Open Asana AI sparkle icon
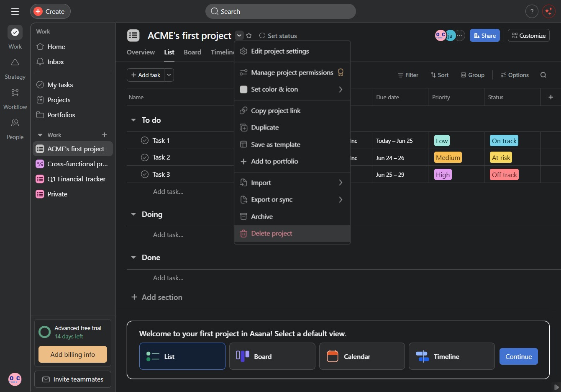The width and height of the screenshot is (561, 392). [548, 11]
